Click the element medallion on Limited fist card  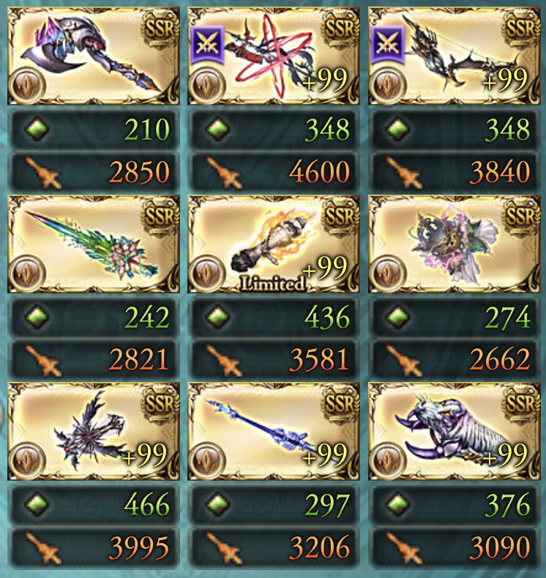point(208,274)
